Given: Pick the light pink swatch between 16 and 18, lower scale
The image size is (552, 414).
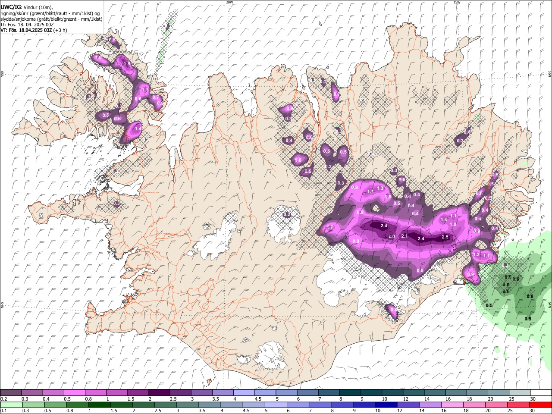Looking at the screenshot, I should [x=452, y=405].
